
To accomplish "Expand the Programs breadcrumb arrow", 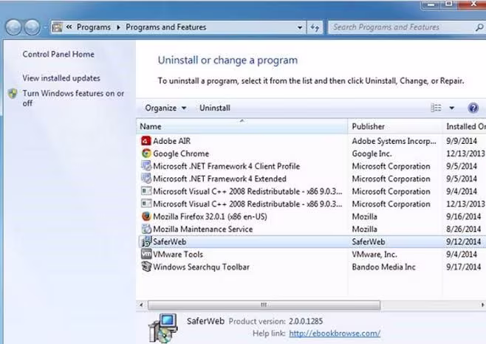I will pyautogui.click(x=118, y=27).
